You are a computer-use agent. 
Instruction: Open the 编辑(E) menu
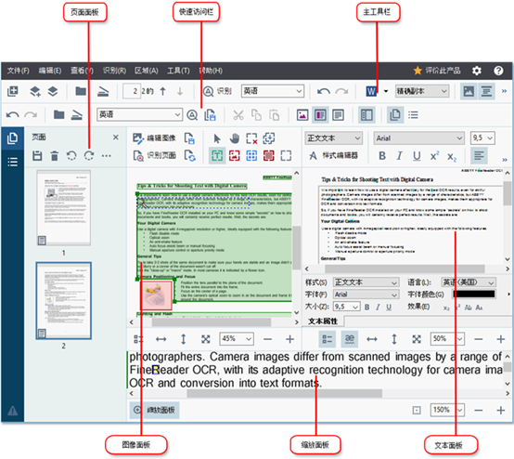tap(50, 71)
